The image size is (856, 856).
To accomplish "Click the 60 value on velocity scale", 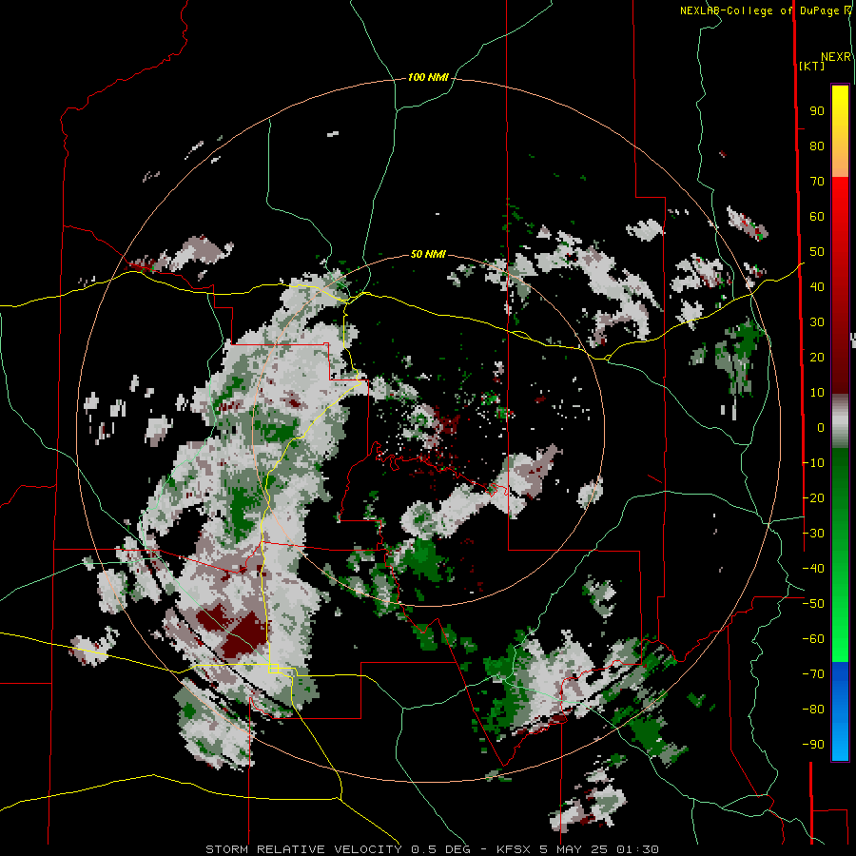I will pos(817,217).
